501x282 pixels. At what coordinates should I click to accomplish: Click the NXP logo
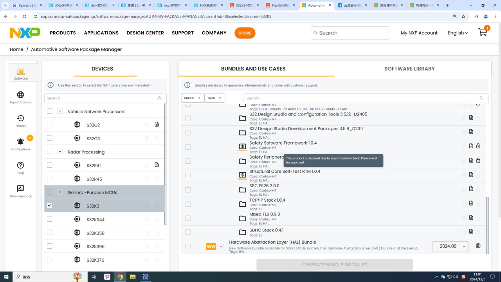point(24,33)
